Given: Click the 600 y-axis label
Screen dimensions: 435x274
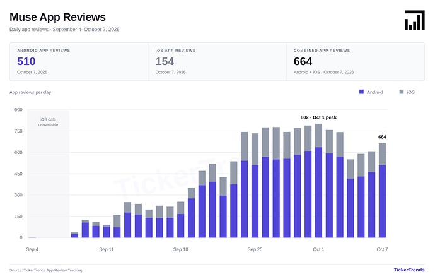Looking at the screenshot, I should (18, 152).
